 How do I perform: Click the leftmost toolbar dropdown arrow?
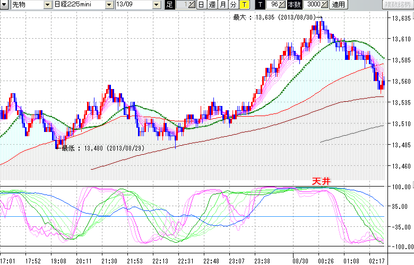(5, 5)
